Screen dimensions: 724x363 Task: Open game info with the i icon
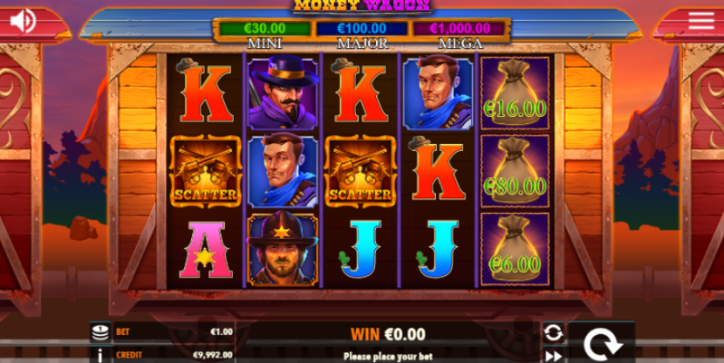coord(101,356)
